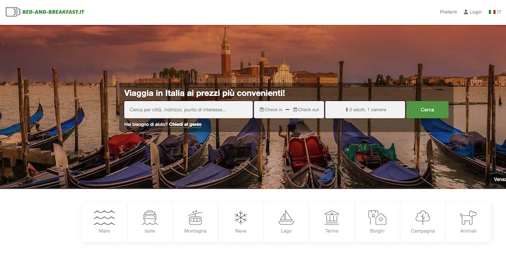Open the Preferiti menu item
The image size is (506, 253).
point(448,12)
